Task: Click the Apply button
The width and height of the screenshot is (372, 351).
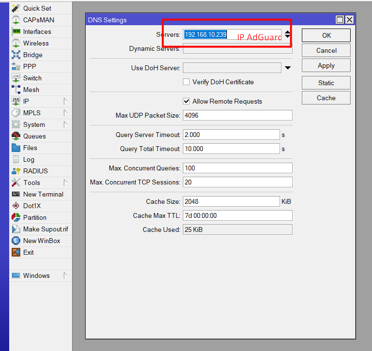Action: (326, 65)
